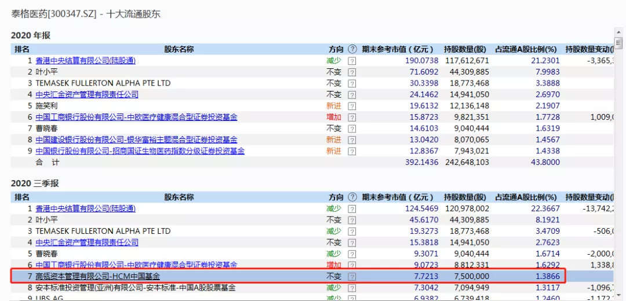Click help icon in 三季报 曹晓春 row
The width and height of the screenshot is (626, 301).
pyautogui.click(x=352, y=254)
